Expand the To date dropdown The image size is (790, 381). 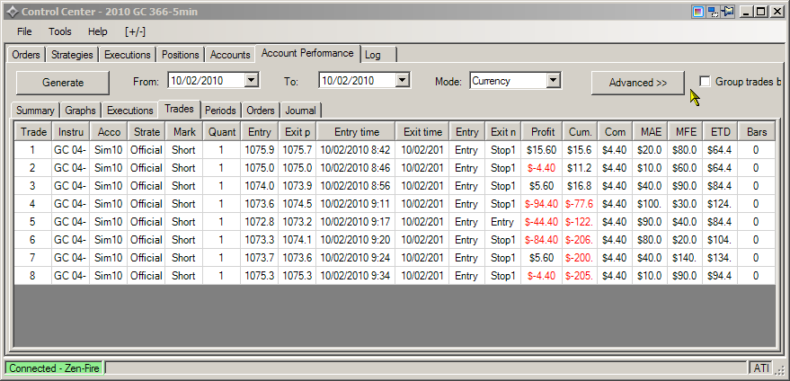coord(402,80)
